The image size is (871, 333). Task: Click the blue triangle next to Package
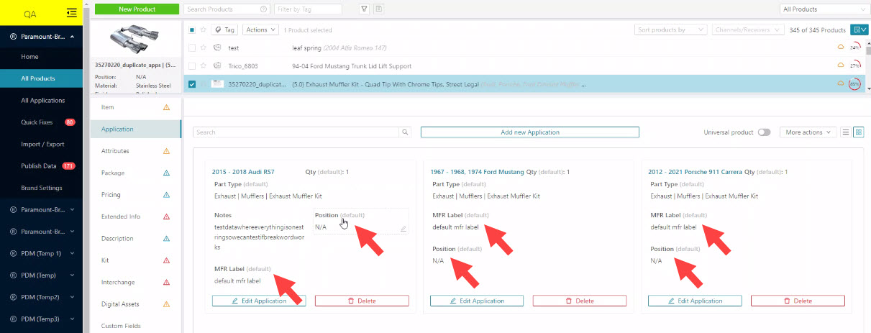click(x=166, y=173)
